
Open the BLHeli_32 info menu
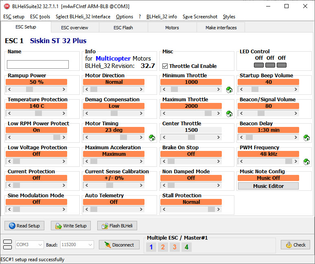(162, 17)
